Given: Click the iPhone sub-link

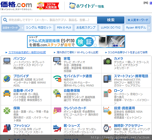Looking at the screenshot, I should (118, 80).
